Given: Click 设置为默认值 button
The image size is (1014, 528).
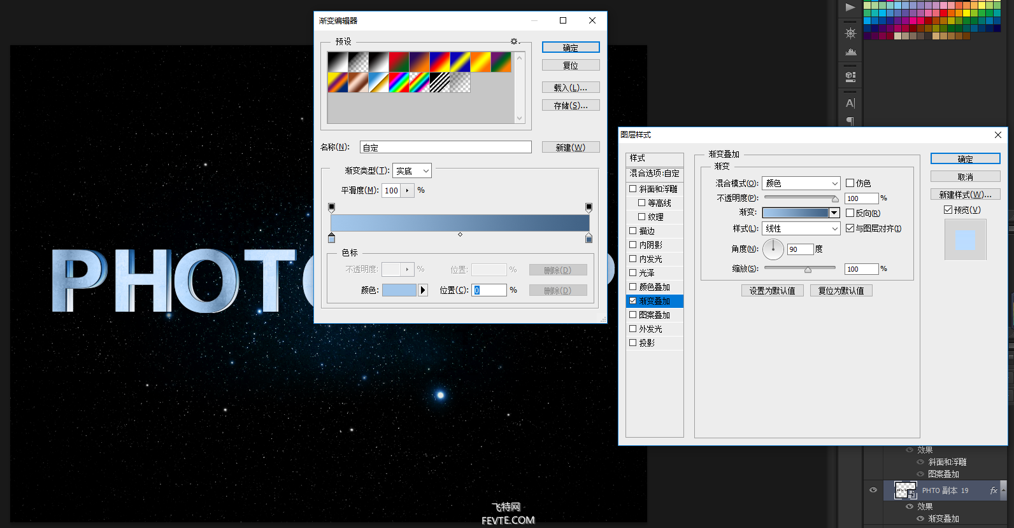Looking at the screenshot, I should [773, 290].
